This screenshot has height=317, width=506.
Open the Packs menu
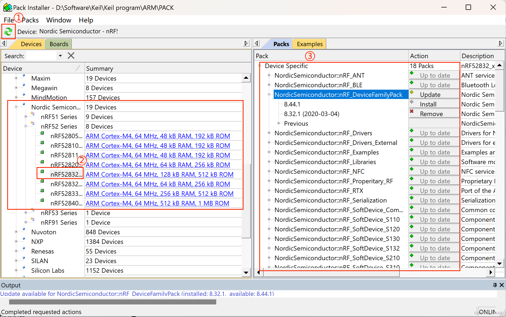tap(30, 20)
